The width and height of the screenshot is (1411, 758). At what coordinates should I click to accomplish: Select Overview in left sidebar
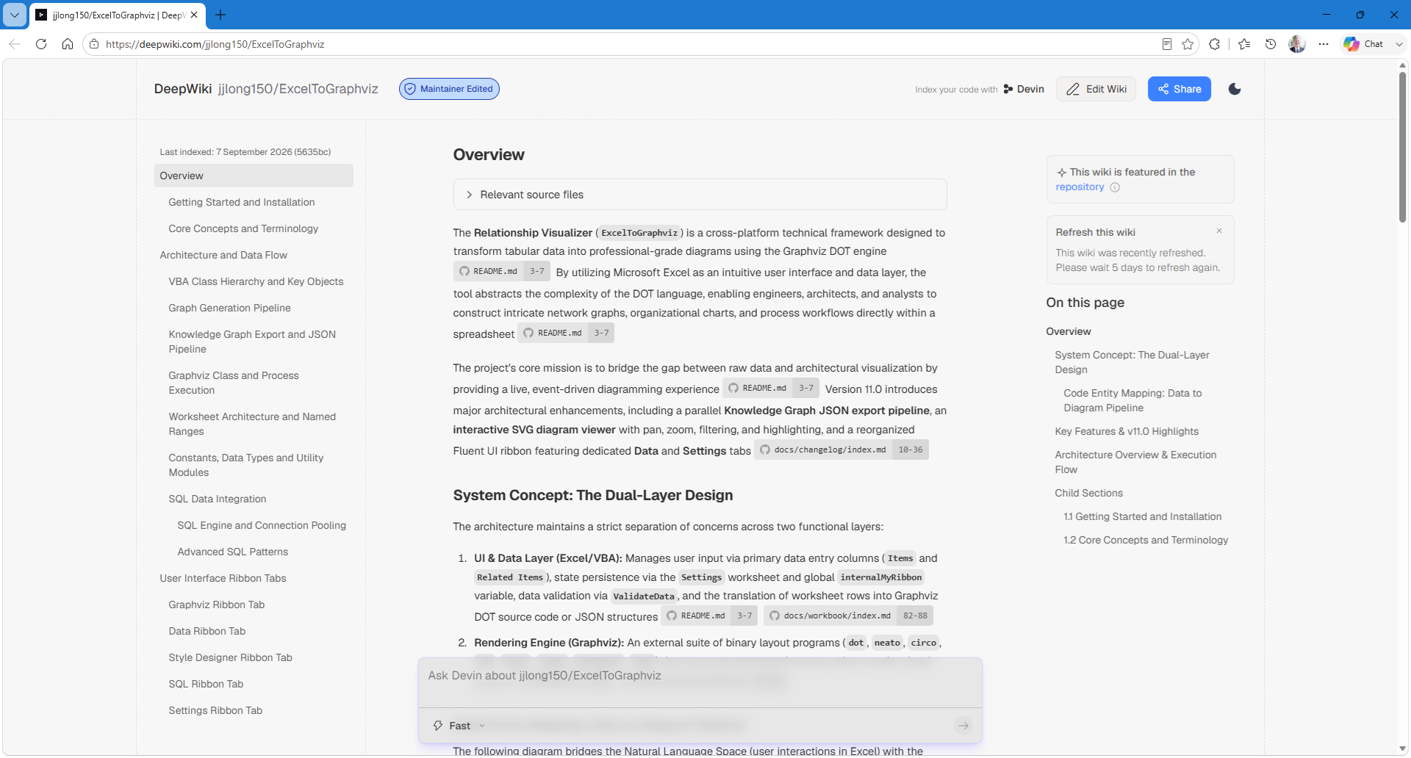tap(254, 176)
